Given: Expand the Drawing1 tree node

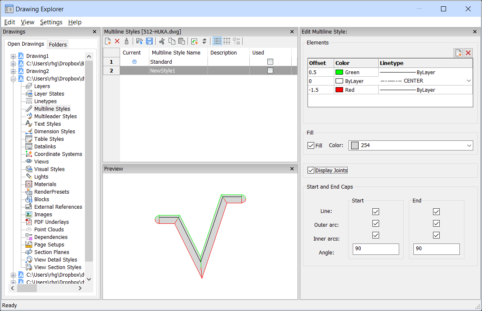Looking at the screenshot, I should 13,56.
